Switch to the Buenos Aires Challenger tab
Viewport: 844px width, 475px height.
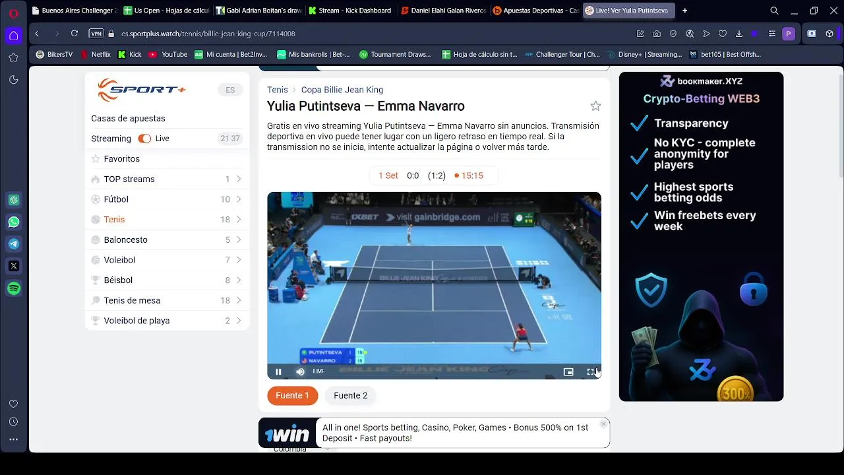(75, 11)
